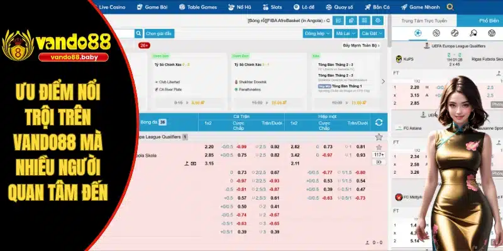Favorite the match with the second star
The height and width of the screenshot is (251, 503).
click(379, 147)
